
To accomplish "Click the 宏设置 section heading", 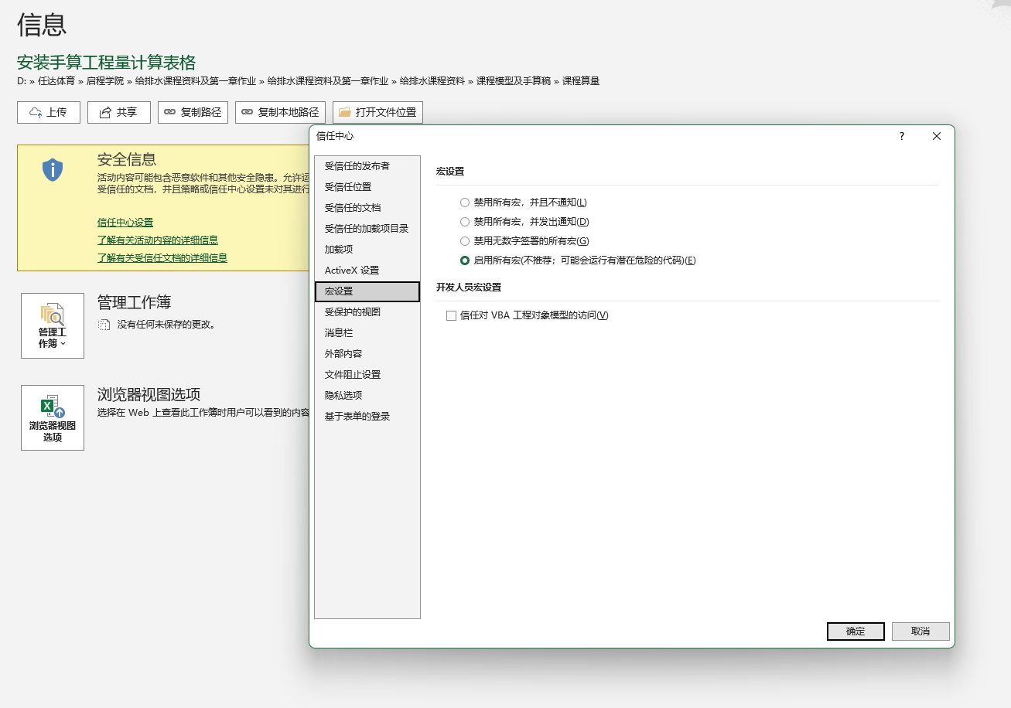I will click(450, 172).
